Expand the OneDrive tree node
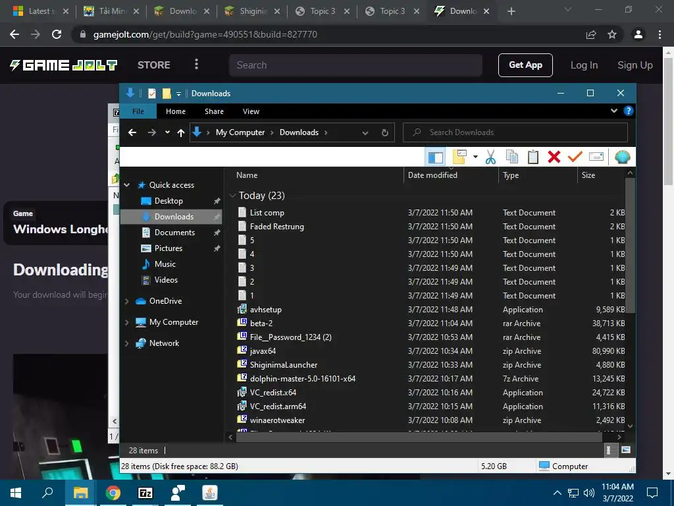The height and width of the screenshot is (506, 674). [x=127, y=301]
